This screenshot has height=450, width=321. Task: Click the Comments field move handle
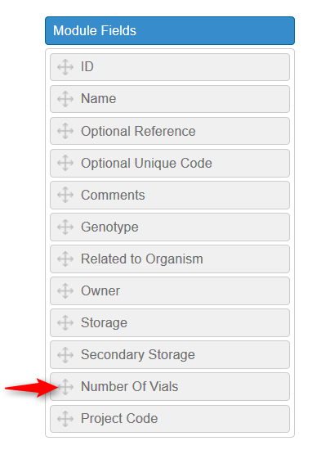click(x=65, y=195)
